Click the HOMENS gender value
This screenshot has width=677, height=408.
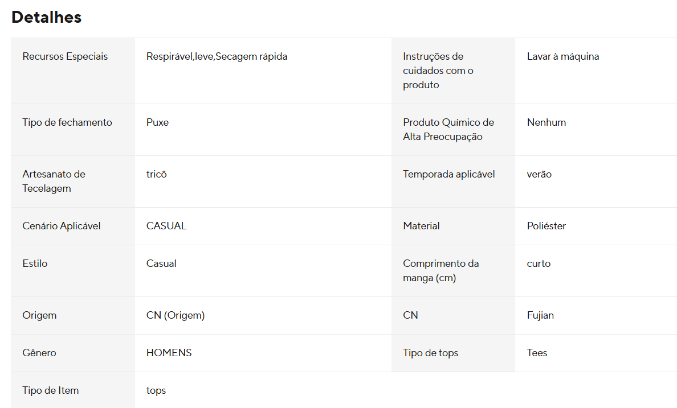[169, 353]
